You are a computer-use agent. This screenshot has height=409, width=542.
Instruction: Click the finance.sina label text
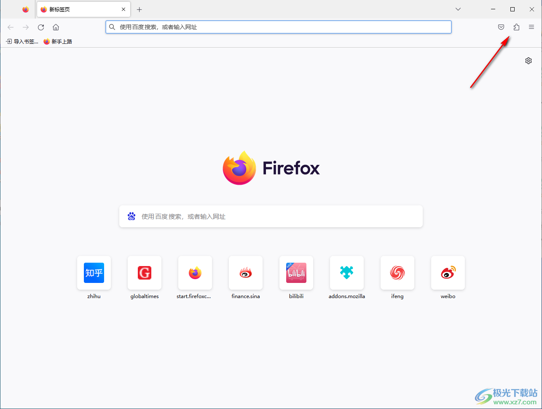coord(246,296)
